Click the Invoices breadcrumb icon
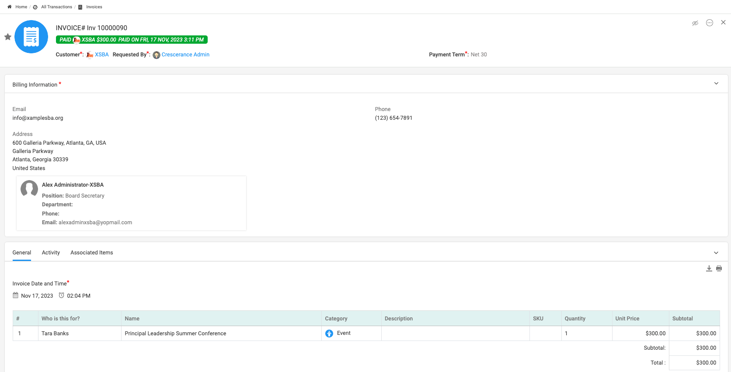This screenshot has height=372, width=731. [x=80, y=7]
